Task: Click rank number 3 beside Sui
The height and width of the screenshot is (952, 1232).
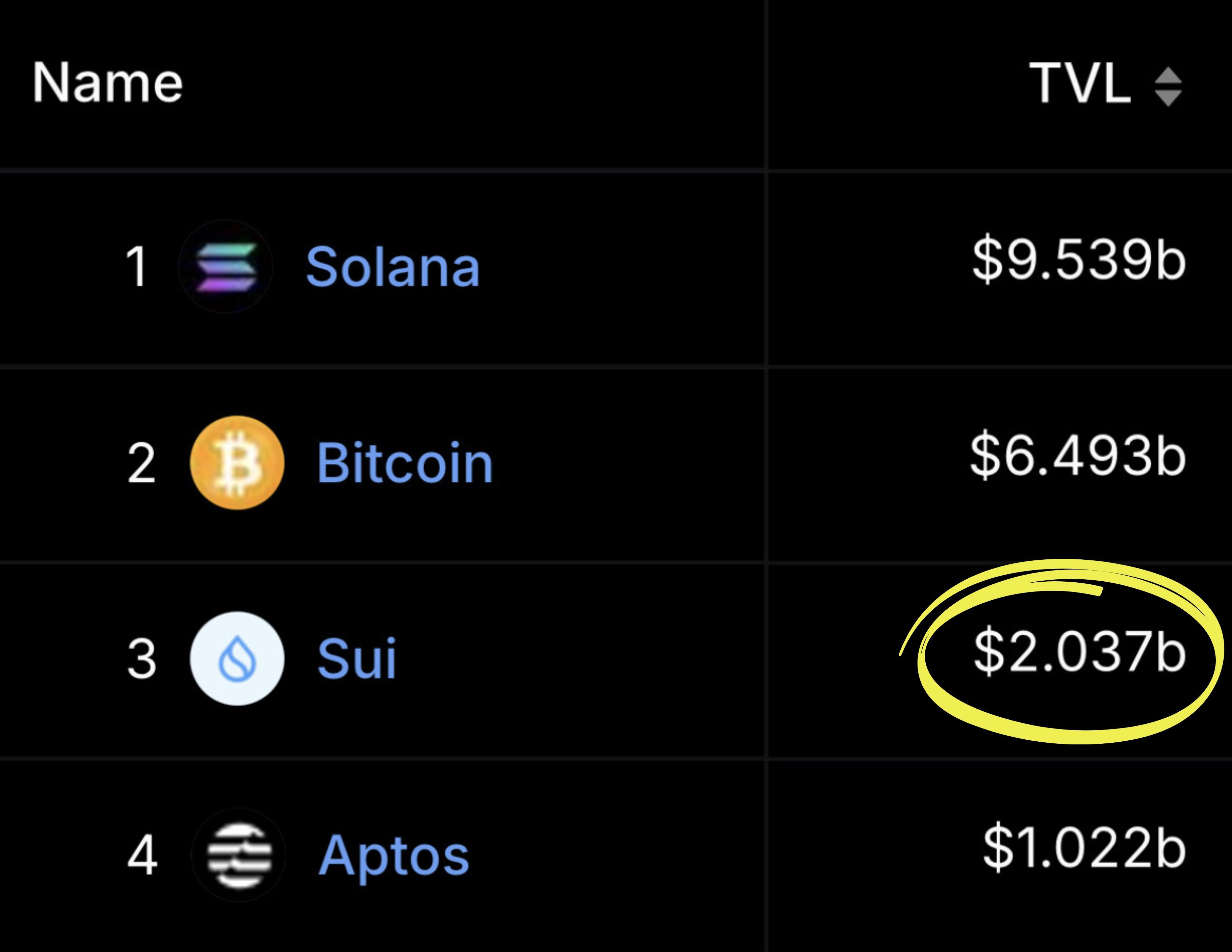Action: pyautogui.click(x=141, y=659)
